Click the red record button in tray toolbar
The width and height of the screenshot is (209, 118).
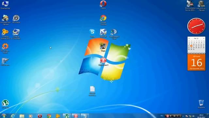[168, 116]
